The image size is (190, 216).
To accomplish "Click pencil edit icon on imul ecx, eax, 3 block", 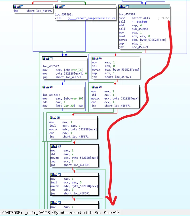I will pyautogui.click(x=55, y=118).
